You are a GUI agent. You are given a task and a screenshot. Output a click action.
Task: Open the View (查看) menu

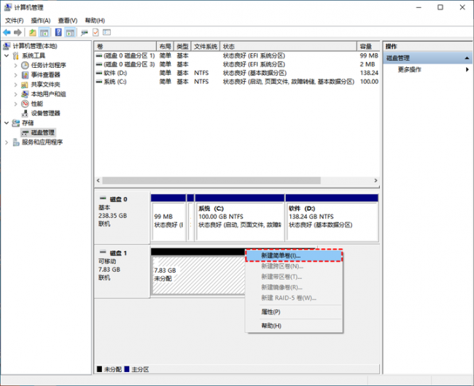68,20
